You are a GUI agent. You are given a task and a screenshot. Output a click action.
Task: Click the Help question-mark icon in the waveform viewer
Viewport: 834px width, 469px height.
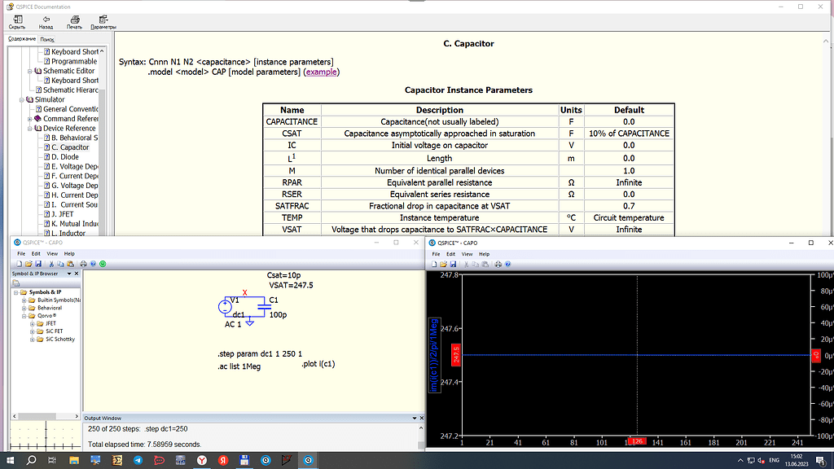click(x=509, y=264)
